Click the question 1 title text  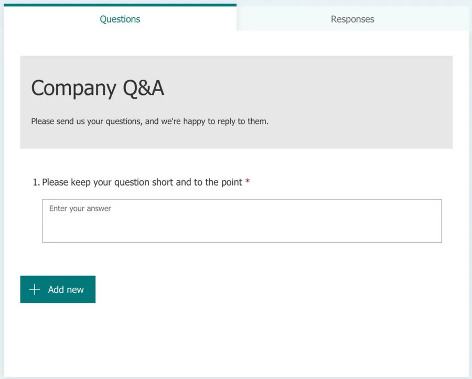(142, 182)
